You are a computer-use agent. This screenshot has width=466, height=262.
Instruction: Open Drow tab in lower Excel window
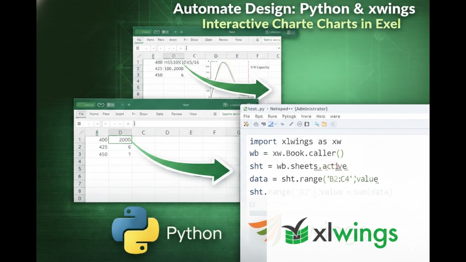(x=143, y=114)
